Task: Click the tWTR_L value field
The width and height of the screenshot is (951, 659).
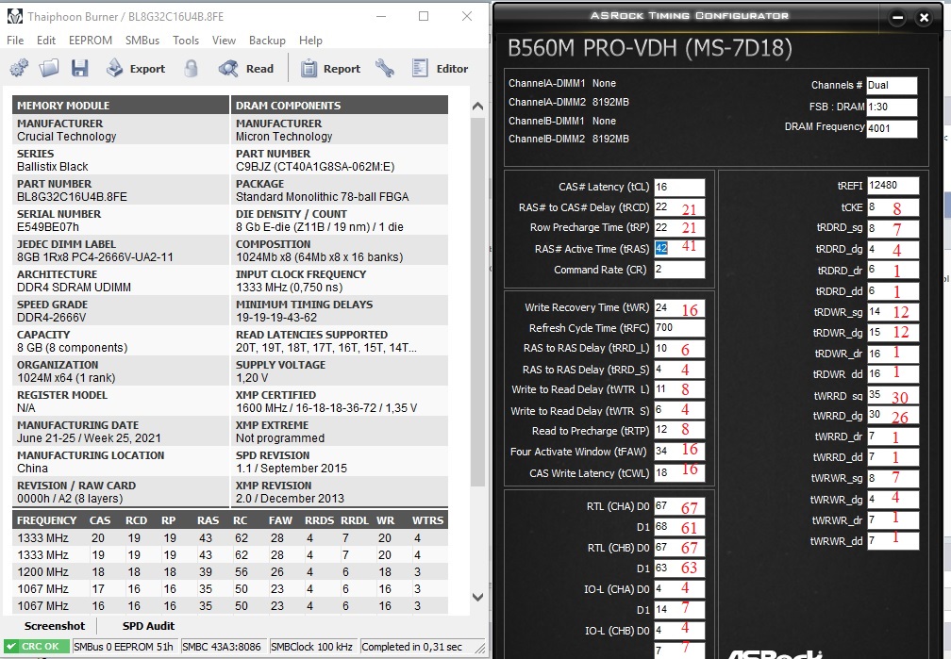Action: click(679, 389)
